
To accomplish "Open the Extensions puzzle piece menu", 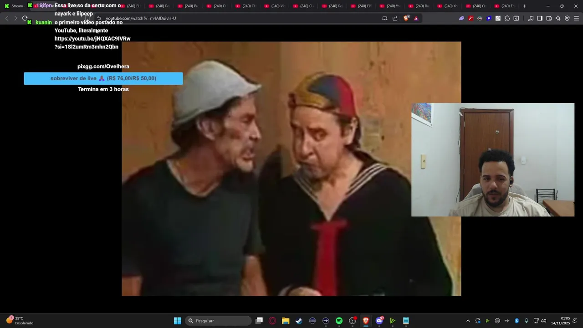I will (x=507, y=18).
